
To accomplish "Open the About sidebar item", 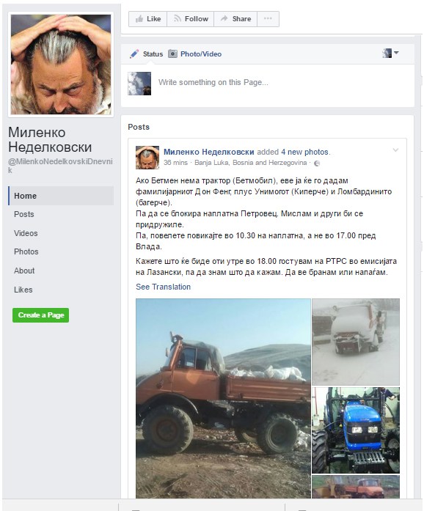I will click(24, 271).
